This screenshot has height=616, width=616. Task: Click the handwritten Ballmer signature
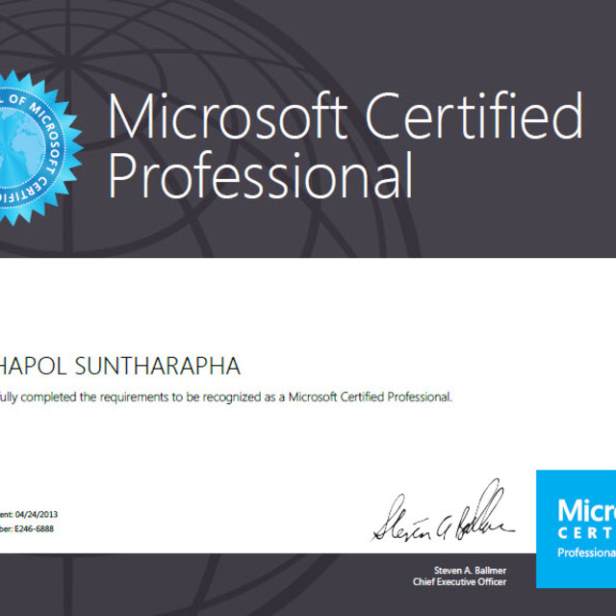[x=443, y=510]
